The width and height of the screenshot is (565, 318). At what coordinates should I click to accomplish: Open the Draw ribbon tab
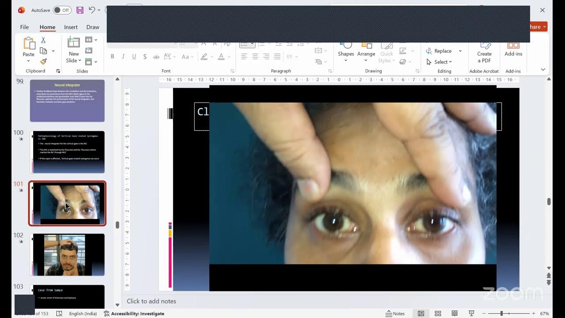coord(93,27)
